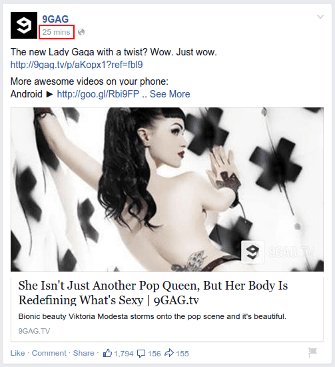The width and height of the screenshot is (335, 367).
Task: Click the 9GAG TV watermark logo
Action: coord(278,252)
